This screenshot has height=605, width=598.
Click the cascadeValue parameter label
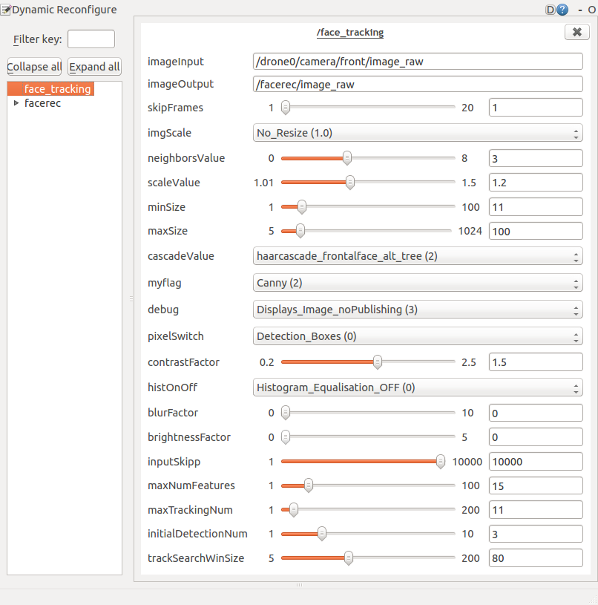click(x=181, y=256)
